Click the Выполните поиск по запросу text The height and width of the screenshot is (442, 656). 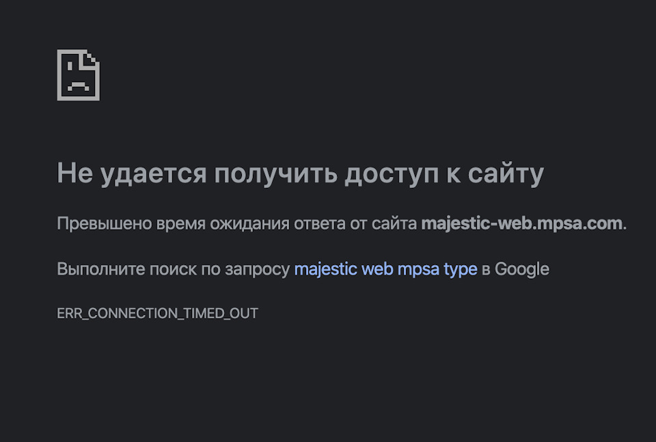173,270
